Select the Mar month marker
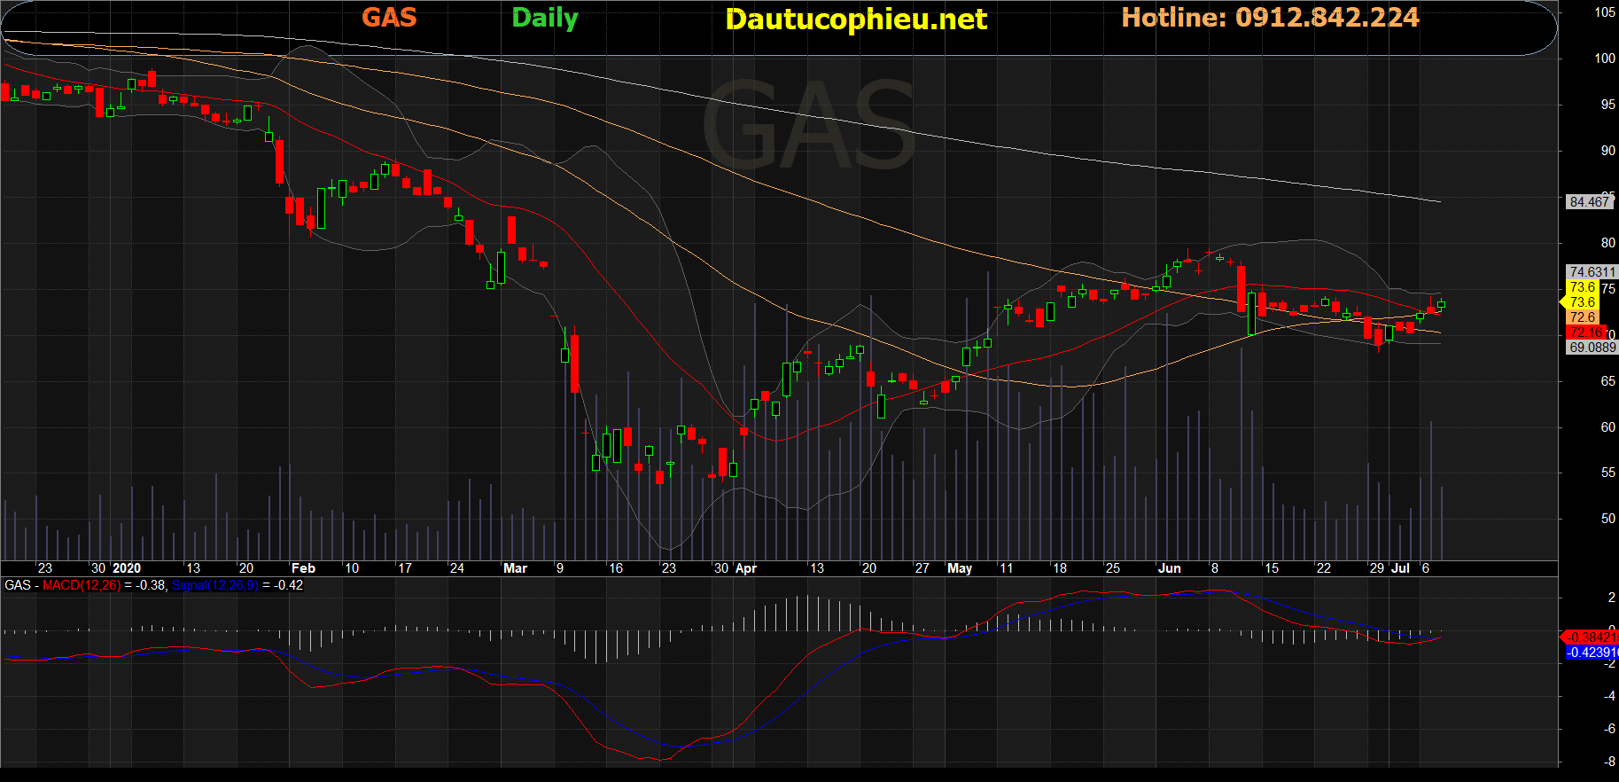1619x782 pixels. coord(515,568)
